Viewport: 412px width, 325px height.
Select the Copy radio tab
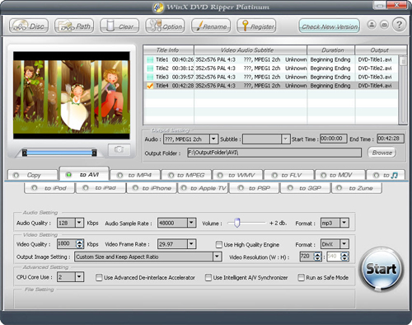(33, 175)
